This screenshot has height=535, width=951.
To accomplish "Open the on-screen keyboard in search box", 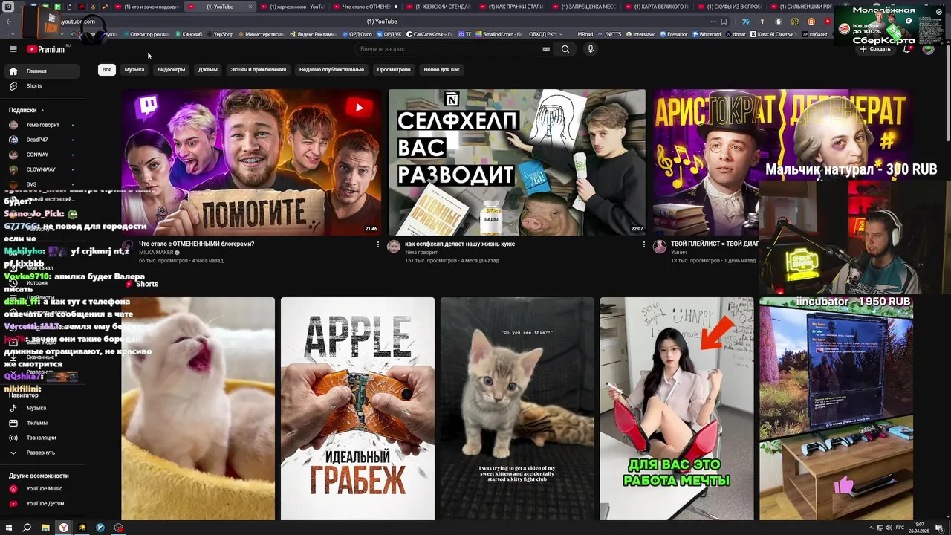I will (x=546, y=49).
